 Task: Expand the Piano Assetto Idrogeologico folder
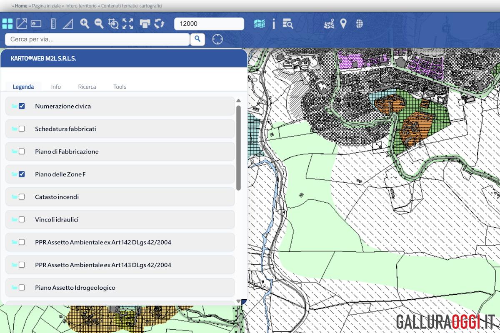pyautogui.click(x=15, y=287)
